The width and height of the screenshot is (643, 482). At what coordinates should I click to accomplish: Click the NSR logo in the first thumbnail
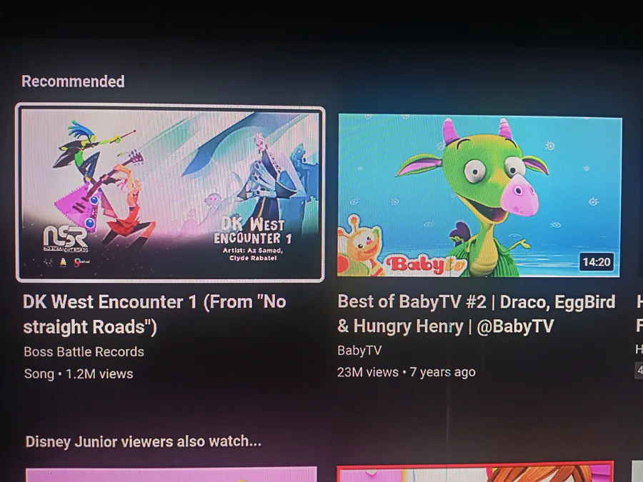[65, 239]
